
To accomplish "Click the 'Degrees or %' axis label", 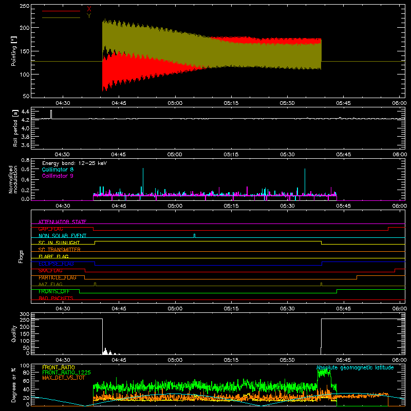I will (14, 385).
